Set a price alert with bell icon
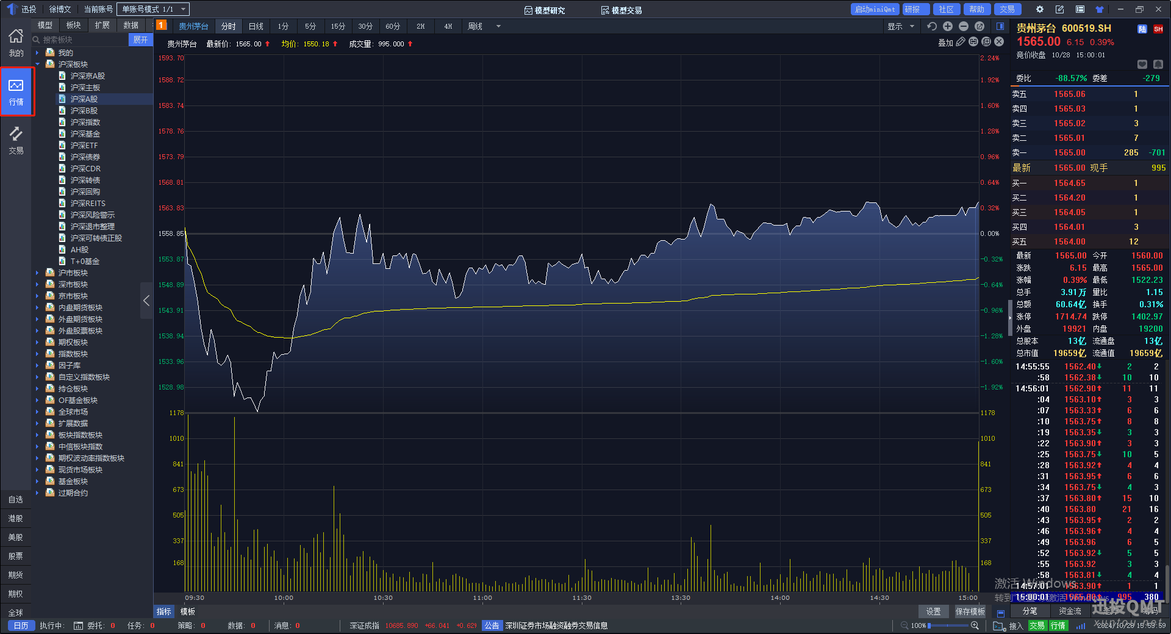Viewport: 1171px width, 634px height. tap(1158, 64)
